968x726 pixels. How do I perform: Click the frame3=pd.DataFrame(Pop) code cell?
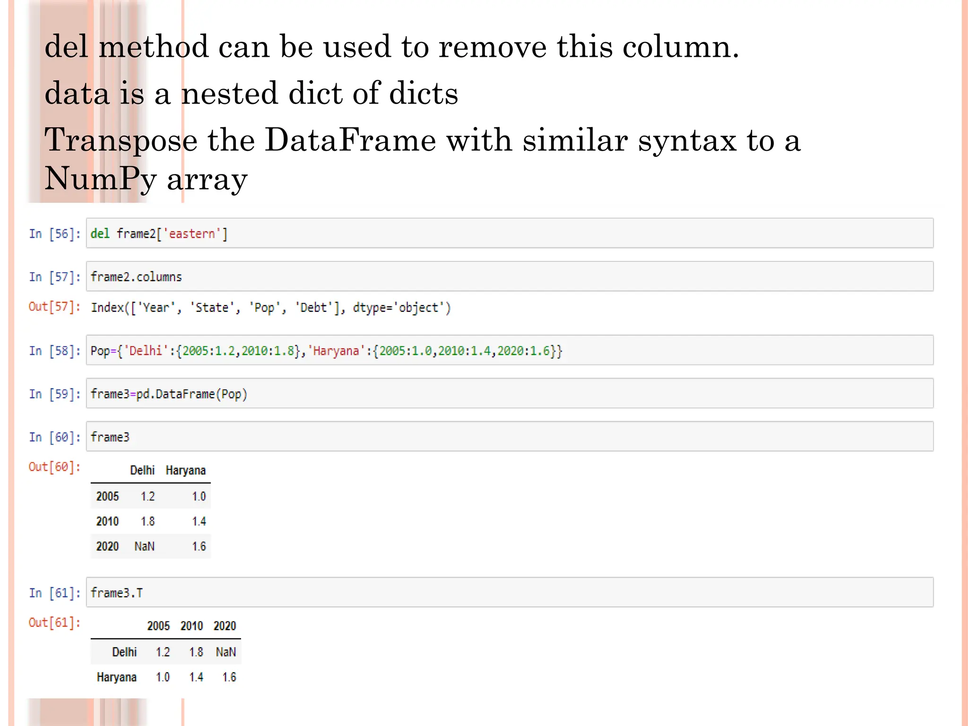[x=510, y=393]
